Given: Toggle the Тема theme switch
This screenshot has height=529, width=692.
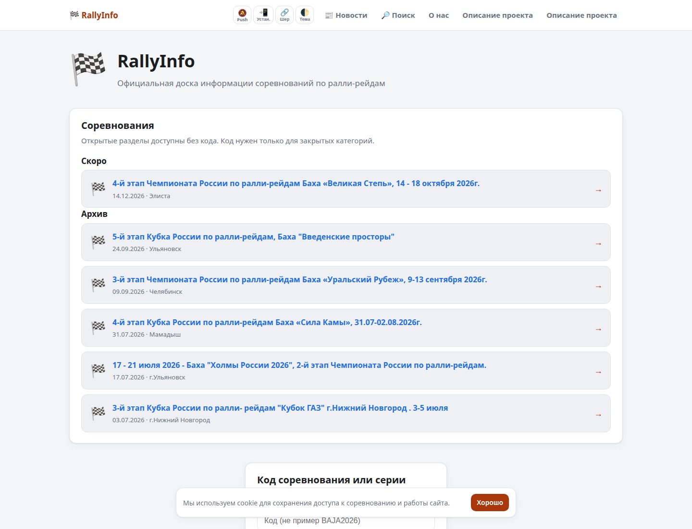Looking at the screenshot, I should click(x=305, y=15).
